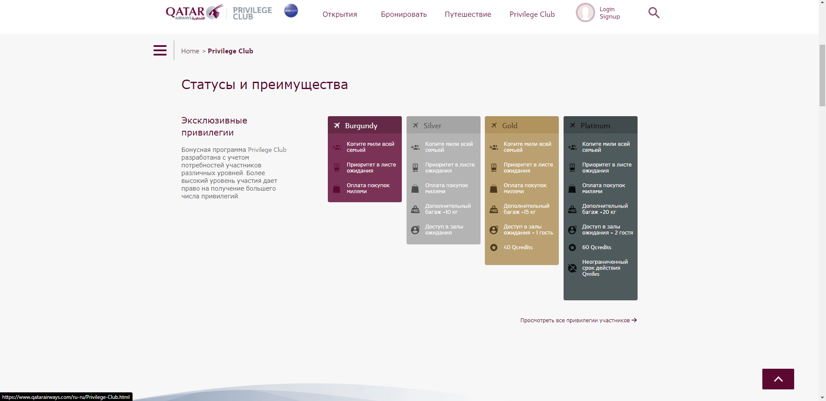
Task: Open the hamburger side menu
Action: tap(160, 50)
